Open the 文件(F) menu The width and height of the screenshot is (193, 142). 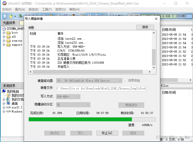coord(7,10)
